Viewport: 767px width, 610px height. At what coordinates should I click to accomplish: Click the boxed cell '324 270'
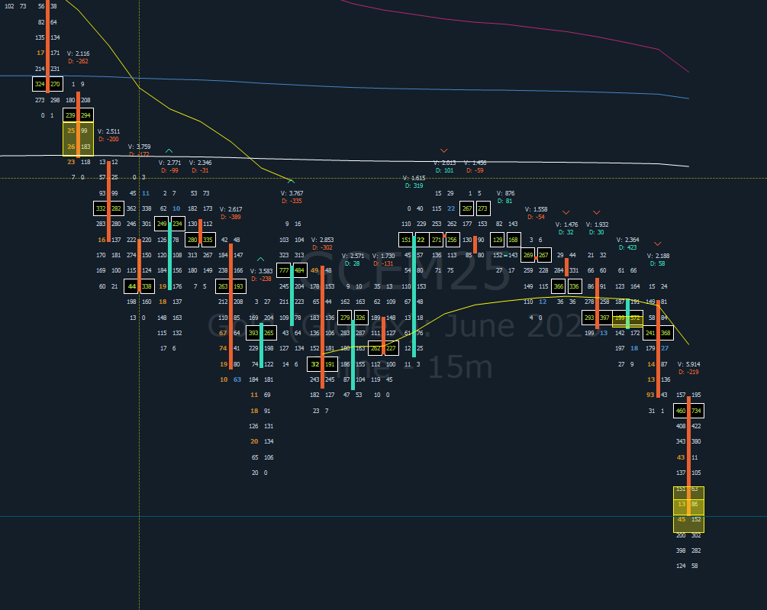[47, 84]
